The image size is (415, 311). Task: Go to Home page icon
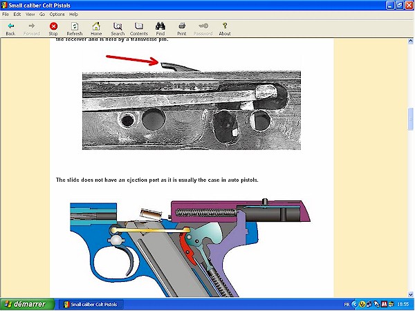96,28
